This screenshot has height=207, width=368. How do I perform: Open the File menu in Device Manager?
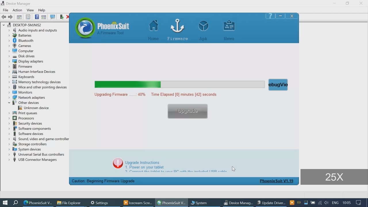[5, 10]
